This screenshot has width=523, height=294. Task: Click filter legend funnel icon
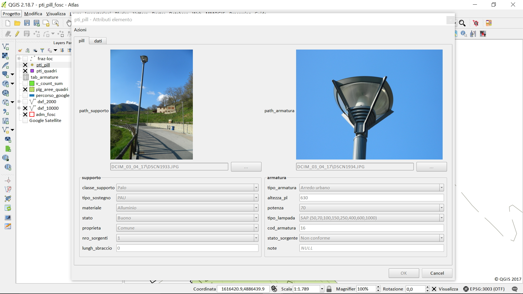point(42,50)
